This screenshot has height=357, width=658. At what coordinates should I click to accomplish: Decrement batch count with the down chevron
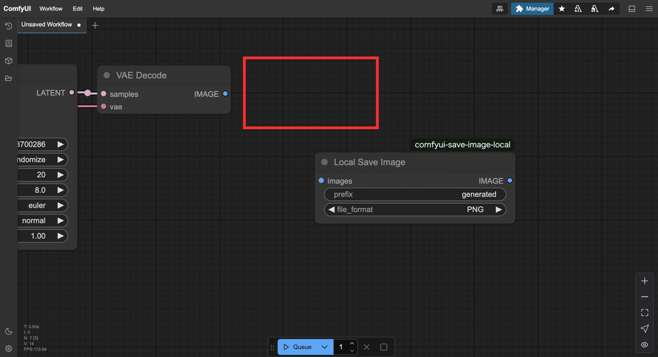click(352, 350)
